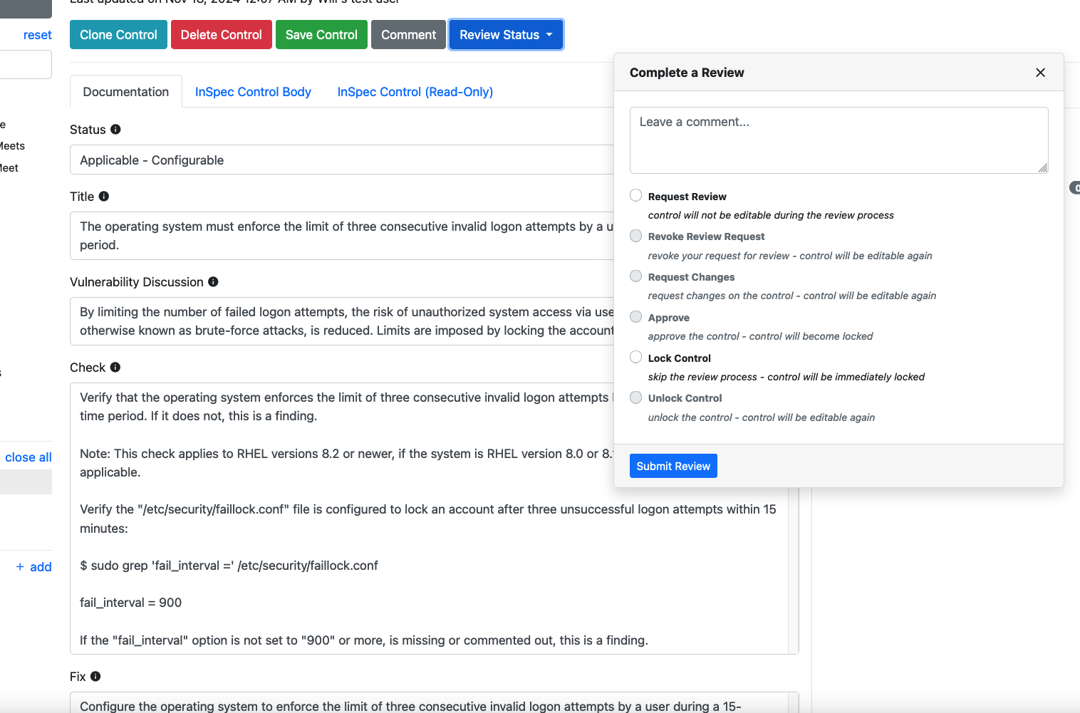Viewport: 1080px width, 713px height.
Task: Switch to the InSpec Control Body tab
Action: pyautogui.click(x=253, y=91)
